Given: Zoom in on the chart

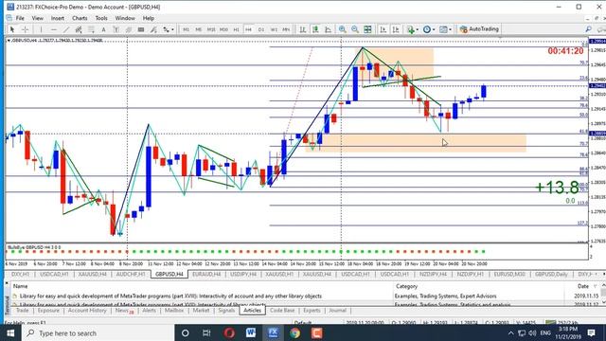Looking at the screenshot, I should coord(343,29).
